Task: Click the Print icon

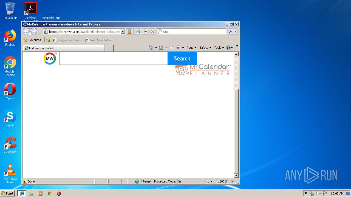Action: [x=178, y=48]
